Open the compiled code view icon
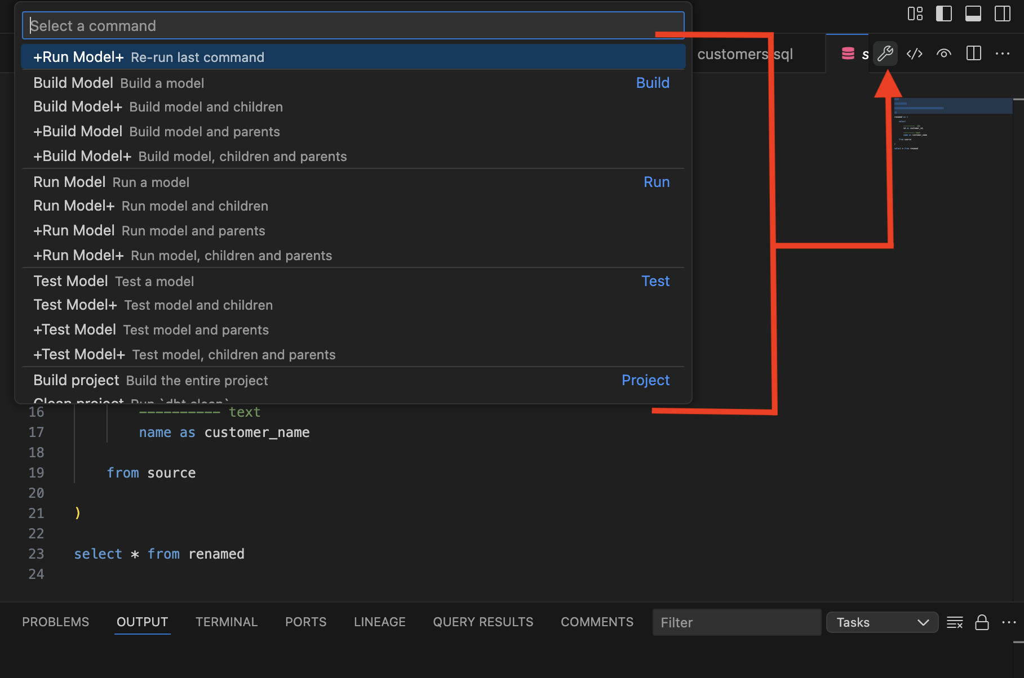Screen dimensions: 1024x678 (914, 53)
